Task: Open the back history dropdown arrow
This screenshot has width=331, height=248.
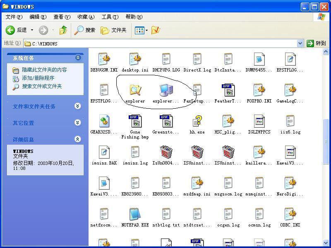Action: click(x=32, y=30)
